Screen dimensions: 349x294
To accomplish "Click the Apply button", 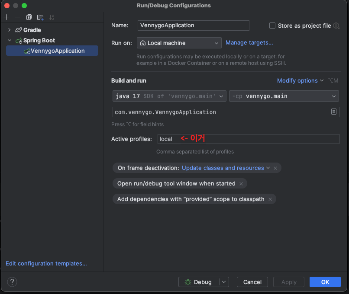I will [x=289, y=282].
